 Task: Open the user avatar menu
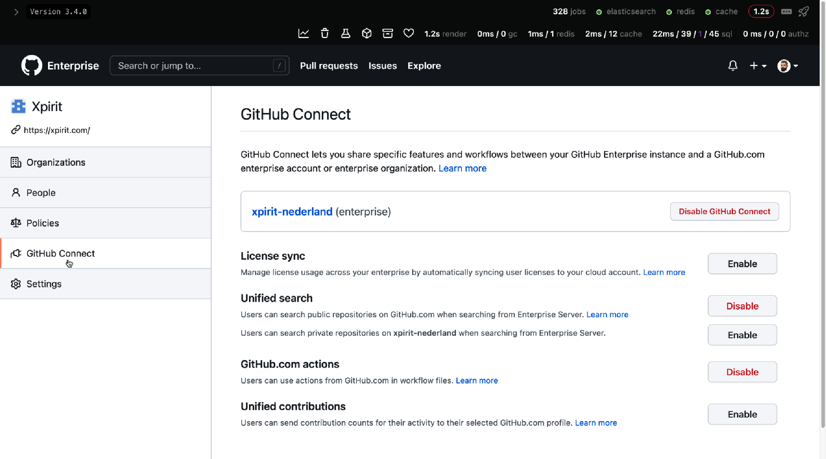(788, 66)
